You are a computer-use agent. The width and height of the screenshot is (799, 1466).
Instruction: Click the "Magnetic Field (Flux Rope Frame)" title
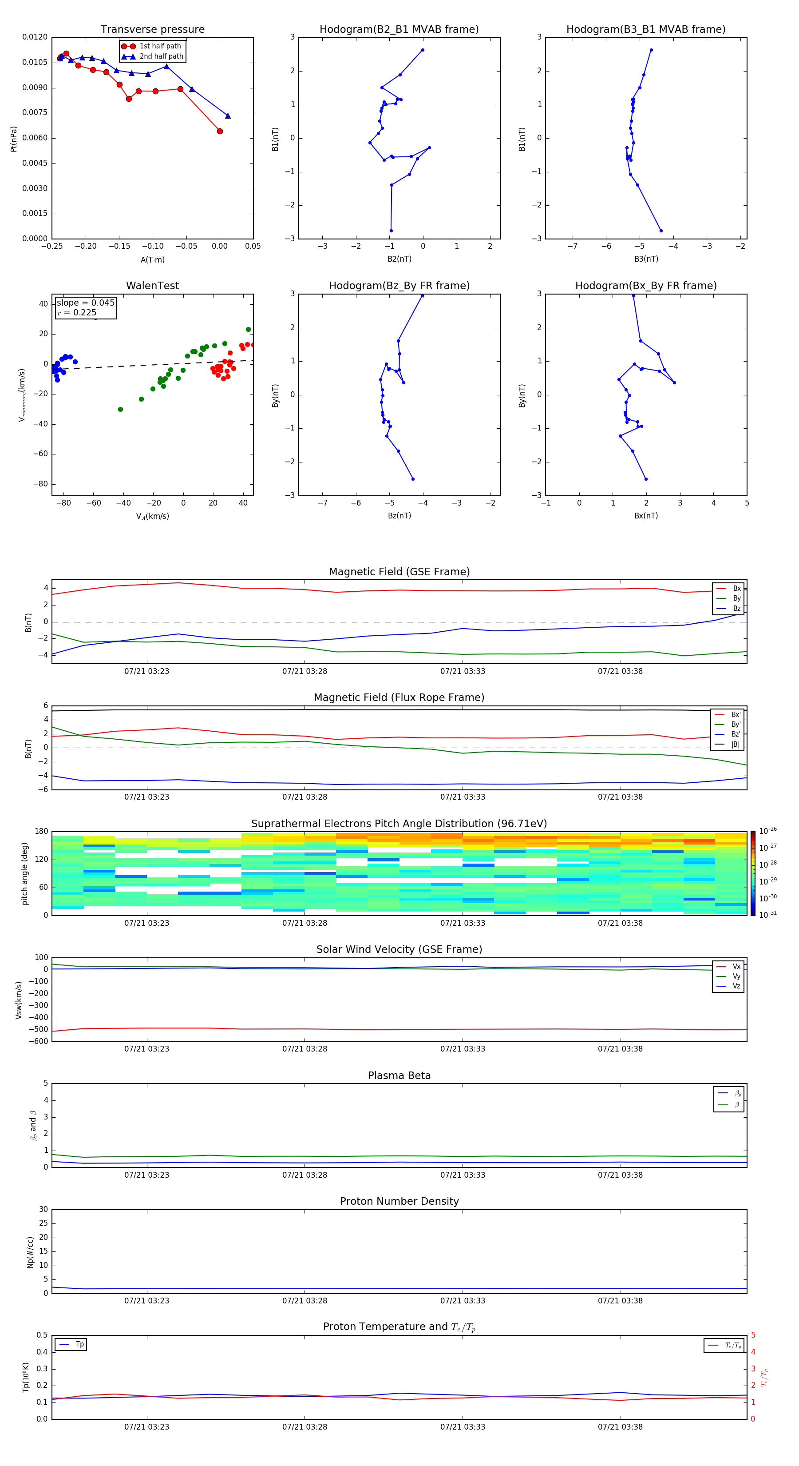(x=399, y=697)
